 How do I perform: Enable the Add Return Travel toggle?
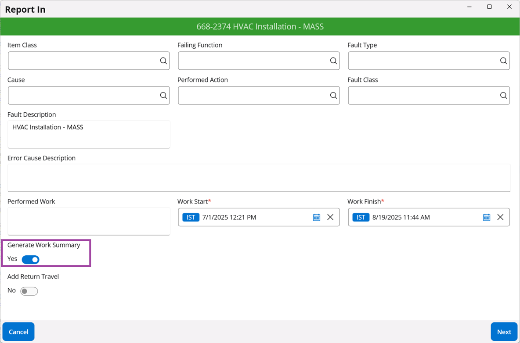pyautogui.click(x=29, y=291)
